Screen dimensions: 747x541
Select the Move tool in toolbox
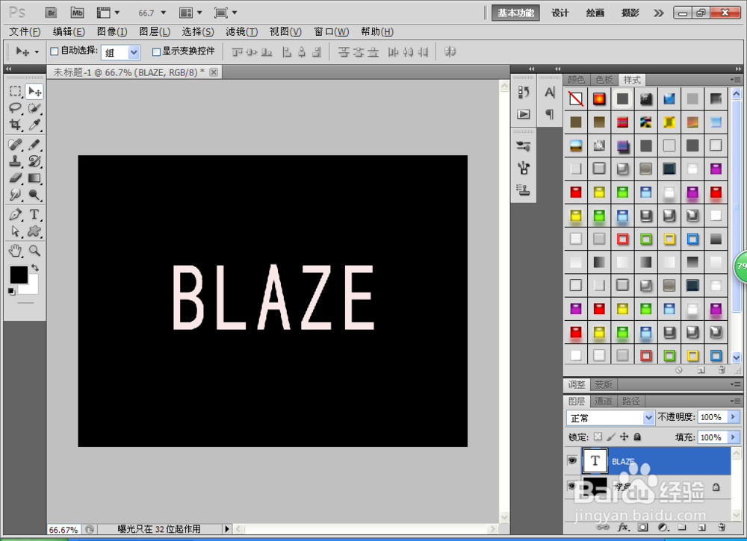(34, 91)
